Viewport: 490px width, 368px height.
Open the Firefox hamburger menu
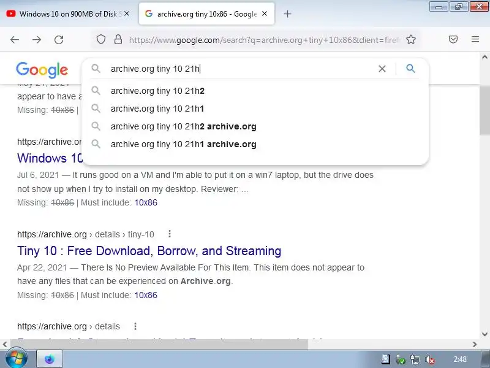(475, 39)
